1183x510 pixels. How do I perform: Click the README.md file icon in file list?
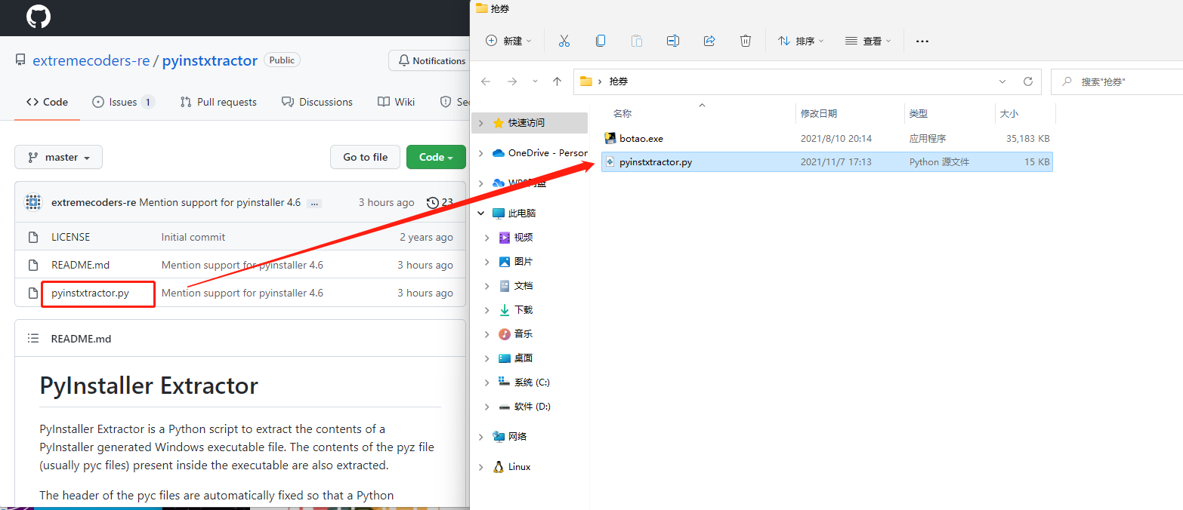click(33, 265)
